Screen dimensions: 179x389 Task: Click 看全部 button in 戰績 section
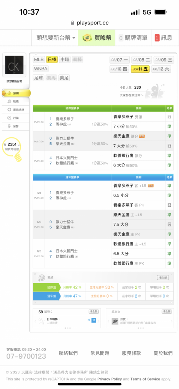[x=163, y=277]
